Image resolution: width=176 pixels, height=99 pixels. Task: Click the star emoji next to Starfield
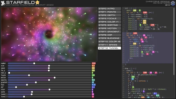pos(37,2)
